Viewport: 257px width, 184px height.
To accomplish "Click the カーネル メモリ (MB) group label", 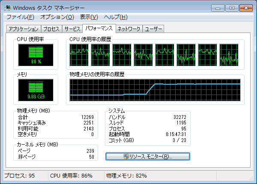I will point(38,145).
